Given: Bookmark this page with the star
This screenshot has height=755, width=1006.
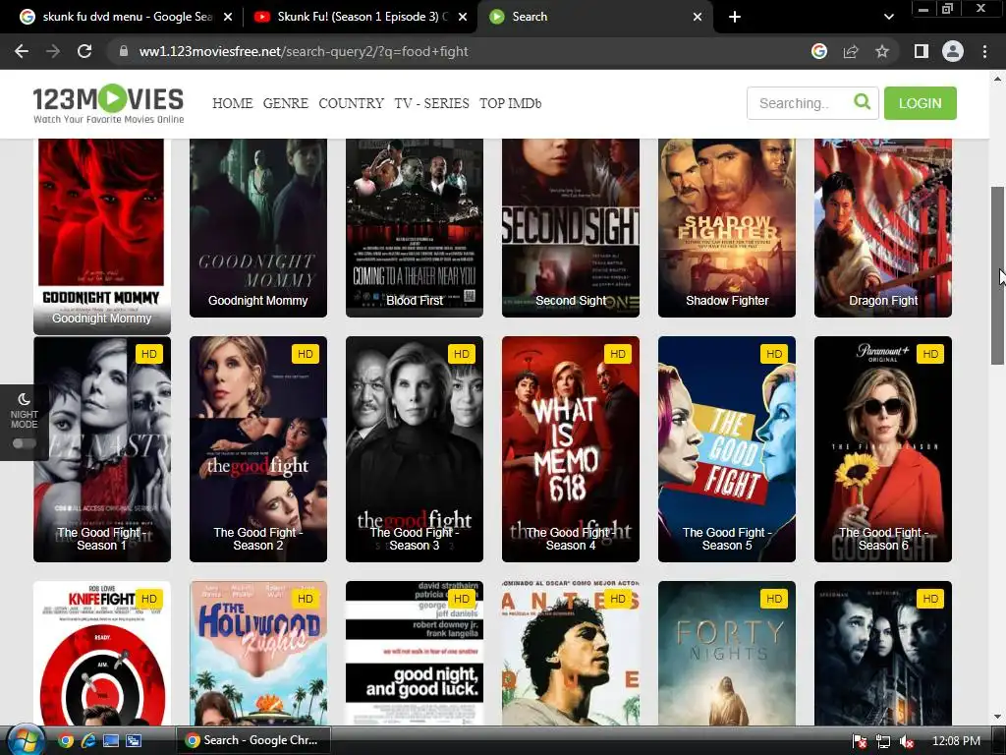Looking at the screenshot, I should click(x=882, y=51).
